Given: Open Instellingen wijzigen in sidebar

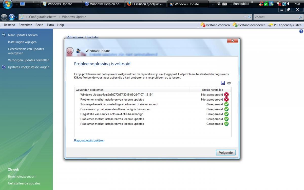Looking at the screenshot, I should click(22, 42).
